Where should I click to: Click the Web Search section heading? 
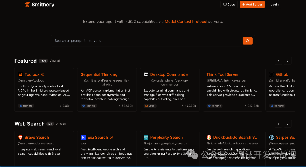tap(29, 124)
